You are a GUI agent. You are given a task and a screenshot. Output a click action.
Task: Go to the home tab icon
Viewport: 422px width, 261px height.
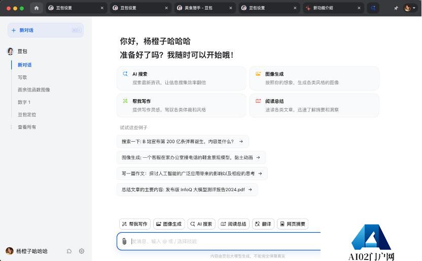37,8
